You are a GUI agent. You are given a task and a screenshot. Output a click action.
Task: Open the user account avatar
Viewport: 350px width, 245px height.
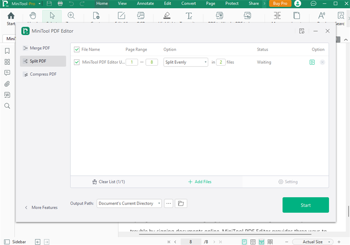pyautogui.click(x=297, y=3)
